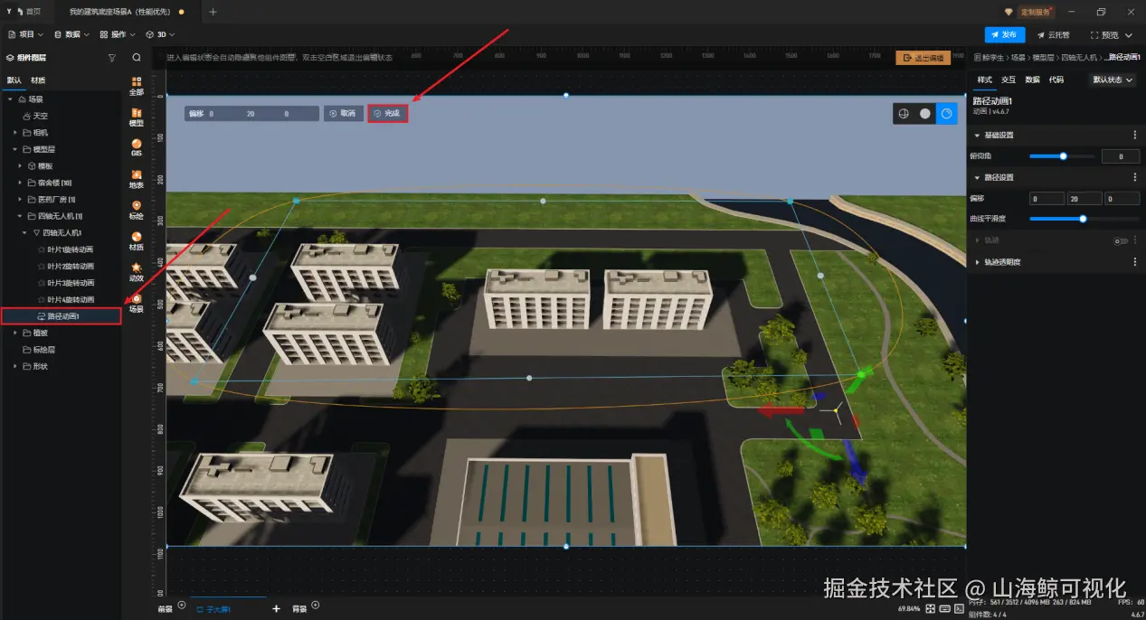This screenshot has height=620, width=1146.
Task: Click the 云托管 cloud hosting button
Action: [x=1054, y=34]
